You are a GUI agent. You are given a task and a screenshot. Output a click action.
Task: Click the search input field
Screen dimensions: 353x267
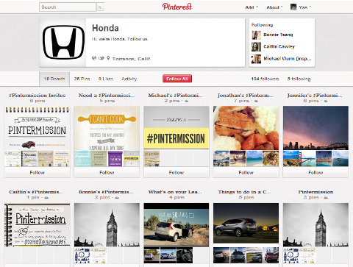pos(68,7)
